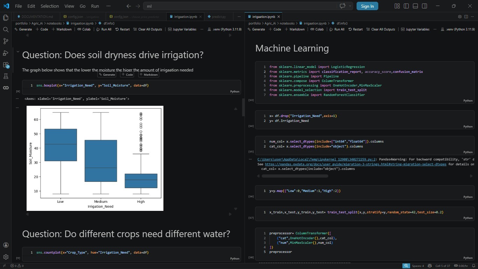
Task: Open left editor group more actions ellipsis
Action: pyautogui.click(x=239, y=16)
